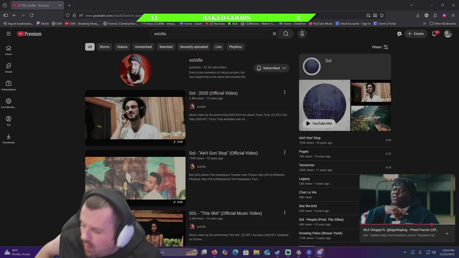The height and width of the screenshot is (258, 459).
Task: Open the Ask/sparkle icon beside Create
Action: pyautogui.click(x=399, y=34)
